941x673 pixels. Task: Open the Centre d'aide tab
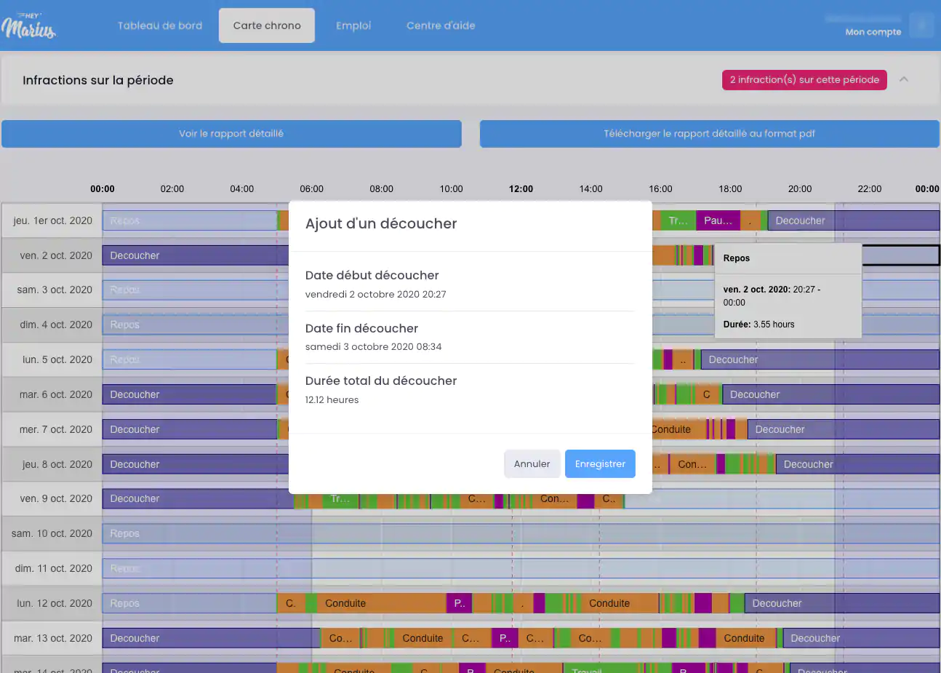[x=441, y=25]
